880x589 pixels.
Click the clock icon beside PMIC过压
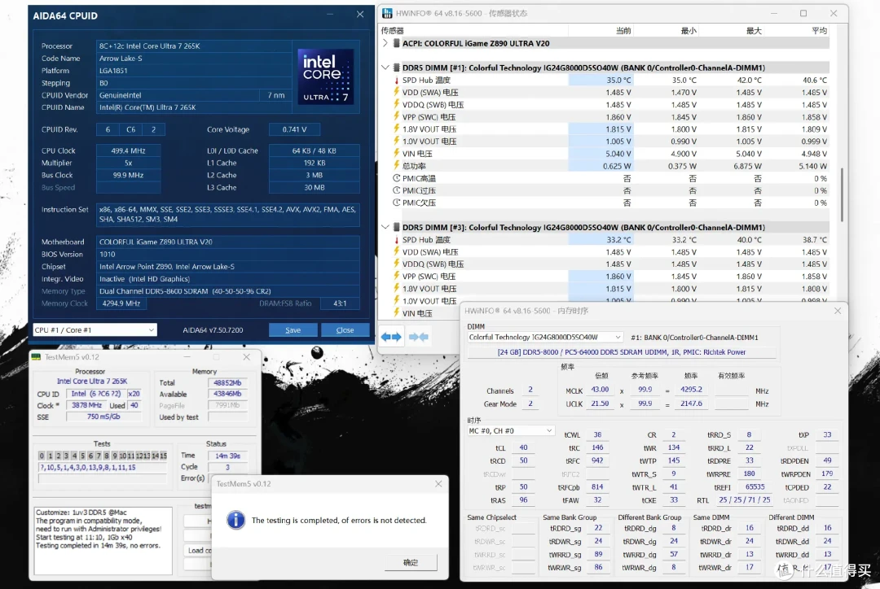(397, 190)
